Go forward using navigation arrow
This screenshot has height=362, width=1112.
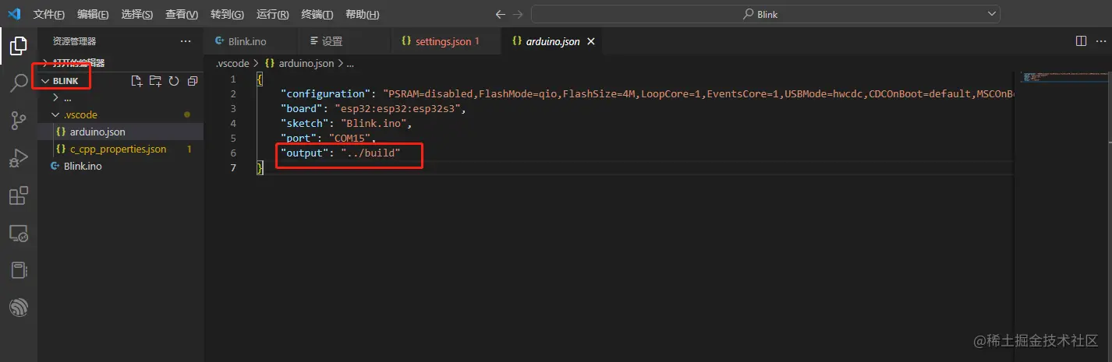[x=519, y=14]
